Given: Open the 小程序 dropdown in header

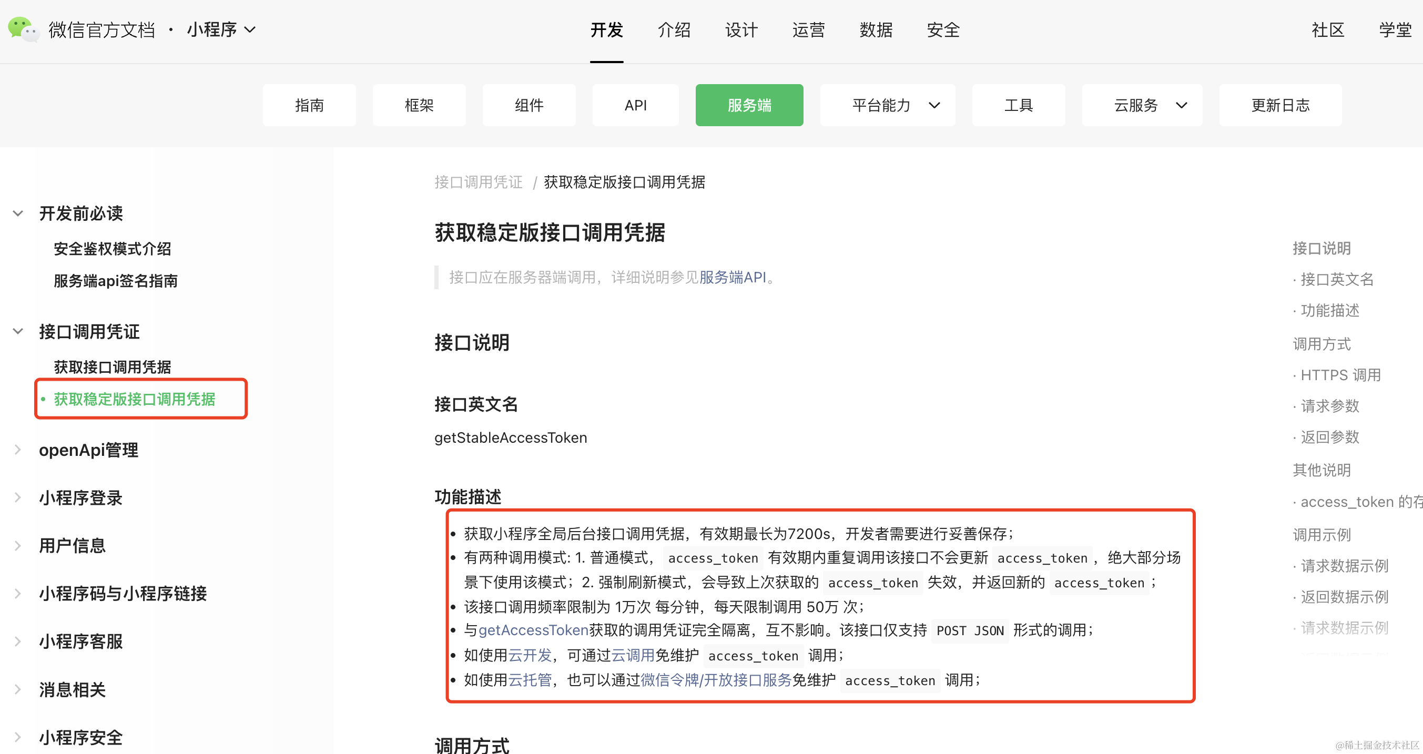Looking at the screenshot, I should [221, 29].
